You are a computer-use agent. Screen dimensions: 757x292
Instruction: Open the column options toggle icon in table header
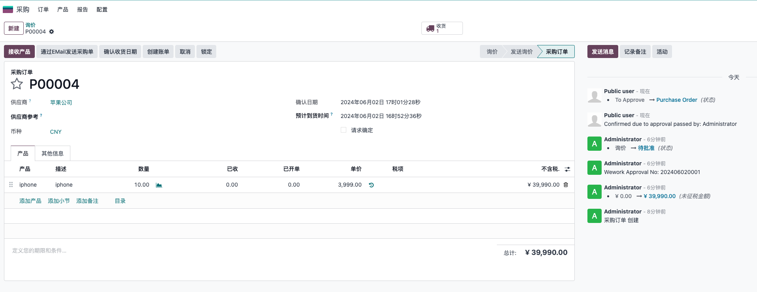(x=568, y=169)
